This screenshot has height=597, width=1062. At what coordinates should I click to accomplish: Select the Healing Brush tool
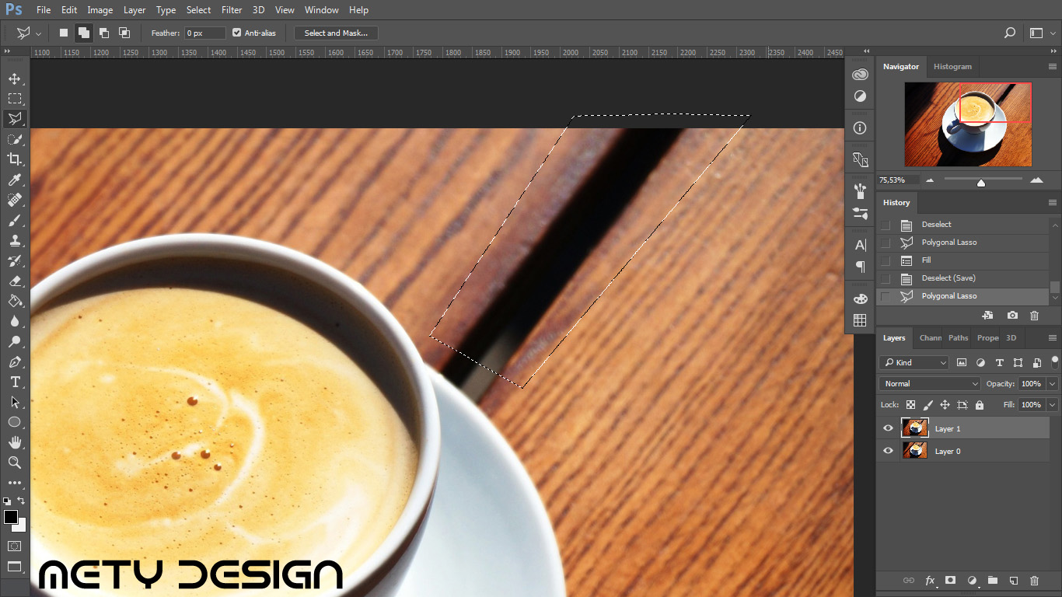(x=15, y=200)
